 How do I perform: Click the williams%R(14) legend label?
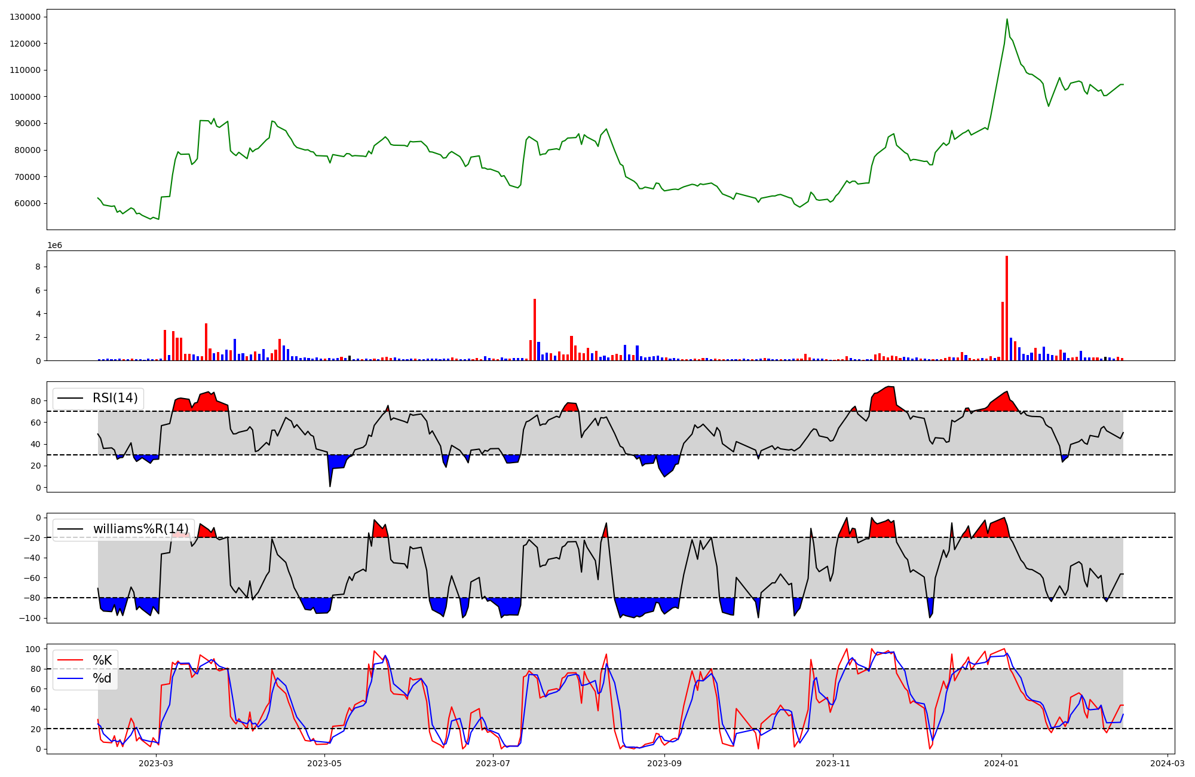coord(140,529)
